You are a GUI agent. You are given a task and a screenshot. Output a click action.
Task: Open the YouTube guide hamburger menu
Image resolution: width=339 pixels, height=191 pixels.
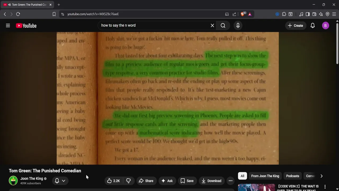point(8,25)
